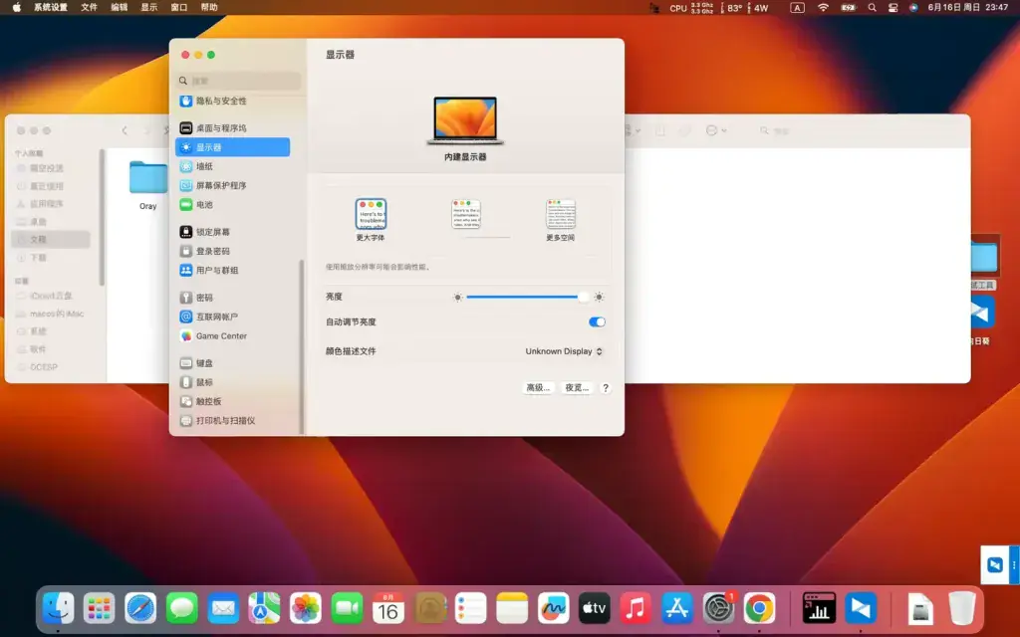This screenshot has height=637, width=1020.
Task: Open Apple TV app in the Dock
Action: pyautogui.click(x=595, y=608)
